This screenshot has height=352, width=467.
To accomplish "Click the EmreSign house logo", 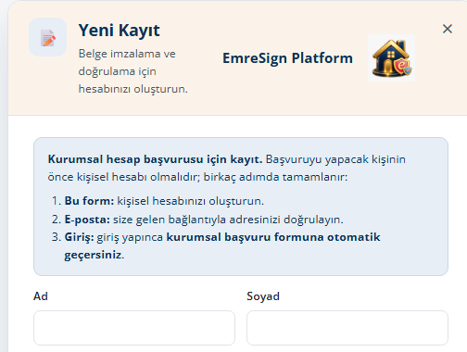I will (391, 57).
